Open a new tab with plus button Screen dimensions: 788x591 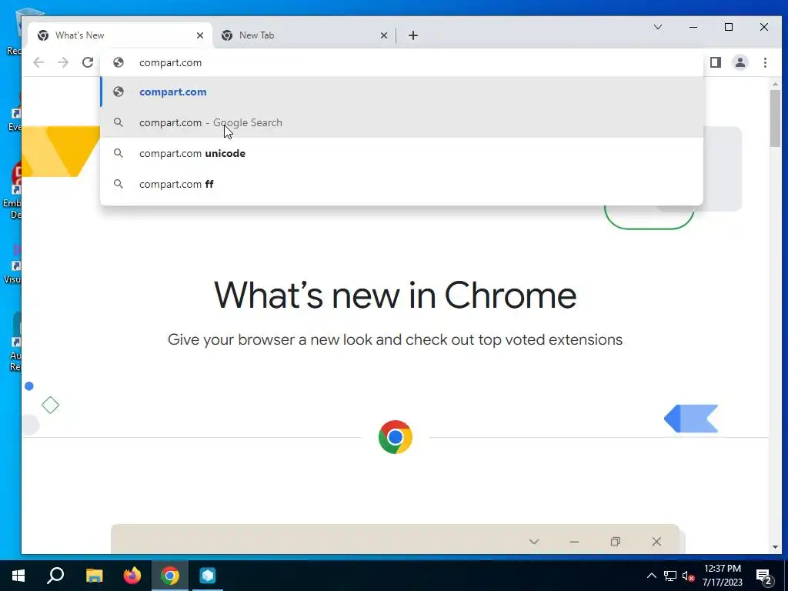[413, 35]
